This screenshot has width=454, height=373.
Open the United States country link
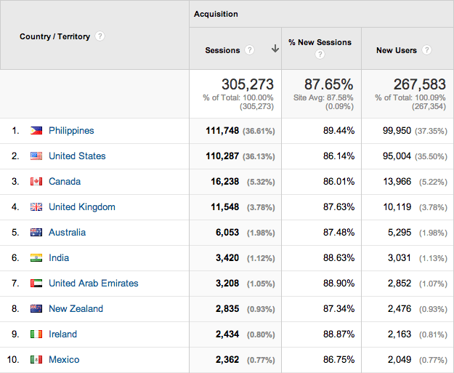[77, 156]
